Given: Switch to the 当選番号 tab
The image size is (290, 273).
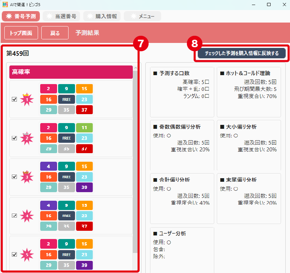Looking at the screenshot, I should 61,16.
